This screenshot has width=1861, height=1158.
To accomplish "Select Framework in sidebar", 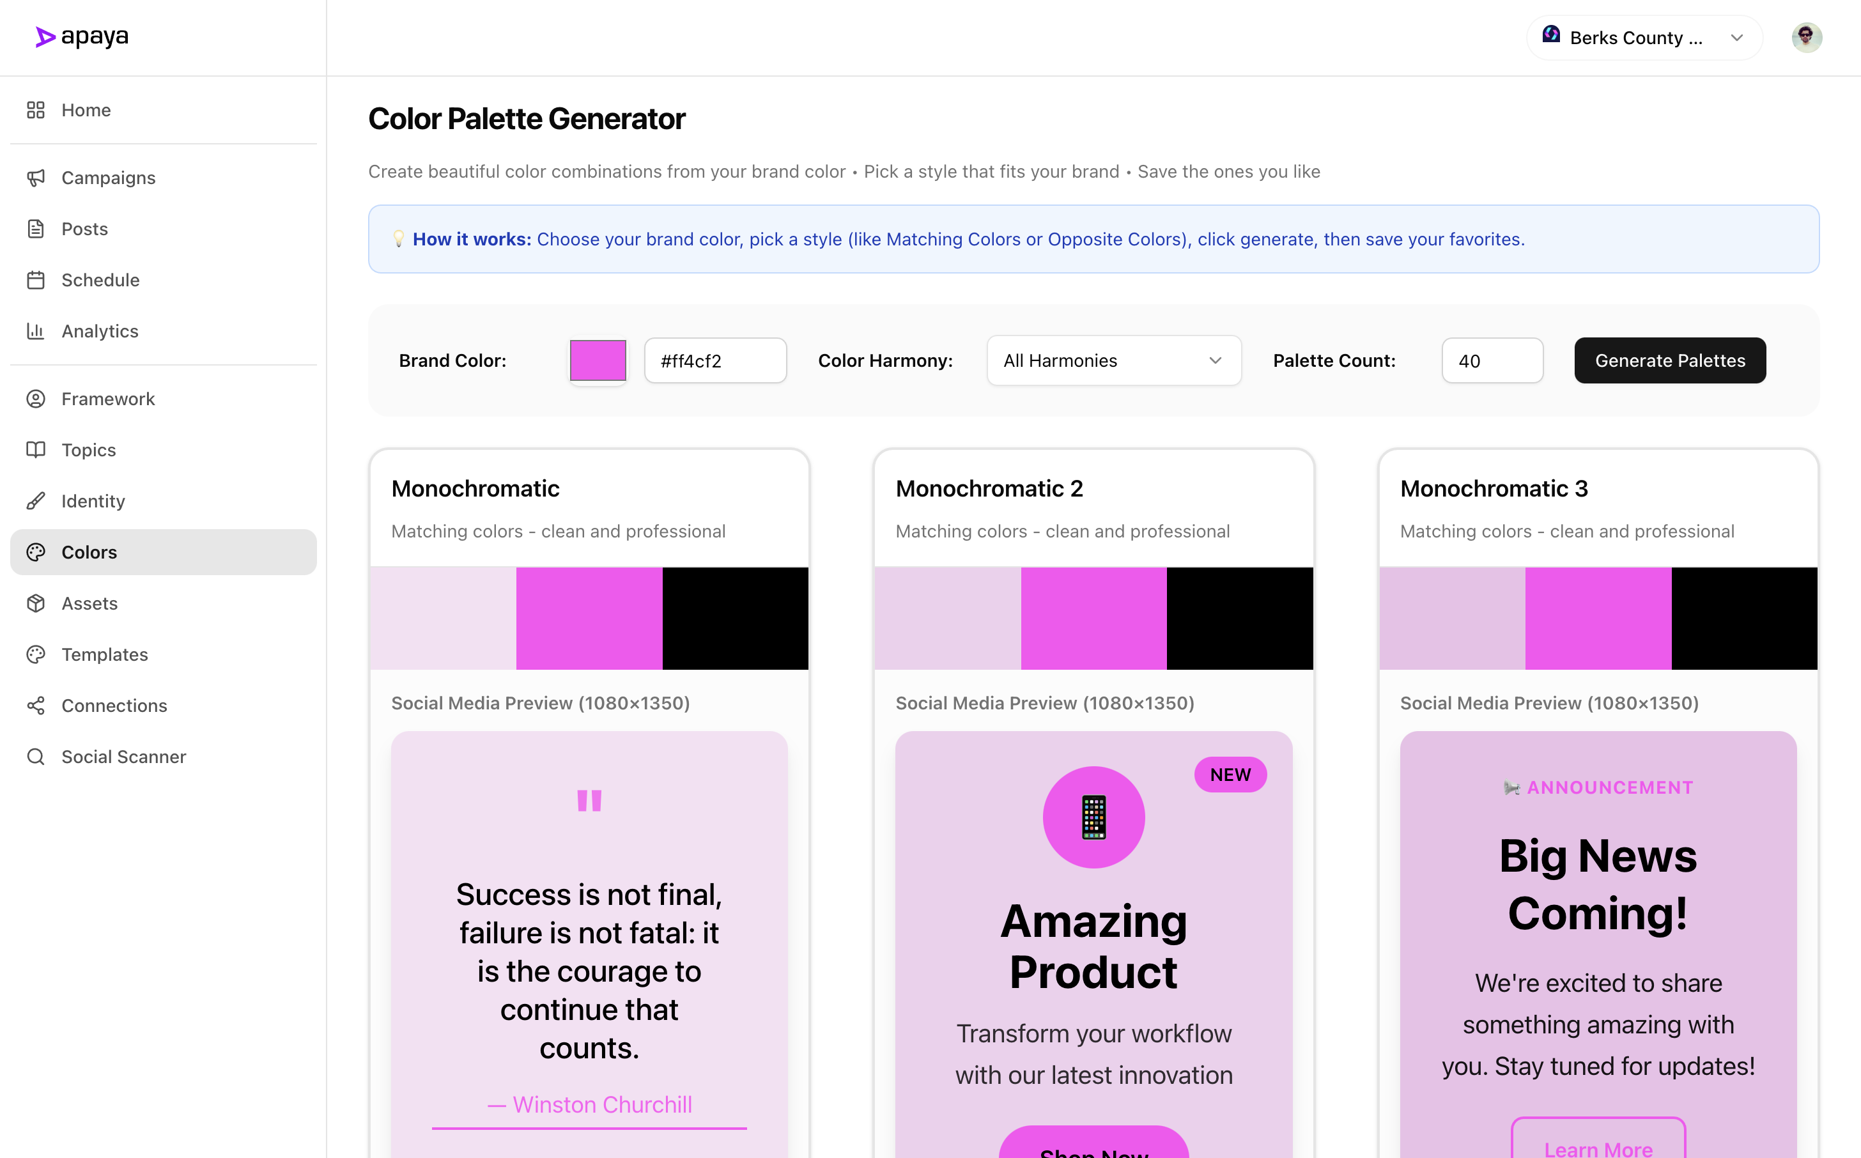I will click(x=108, y=399).
